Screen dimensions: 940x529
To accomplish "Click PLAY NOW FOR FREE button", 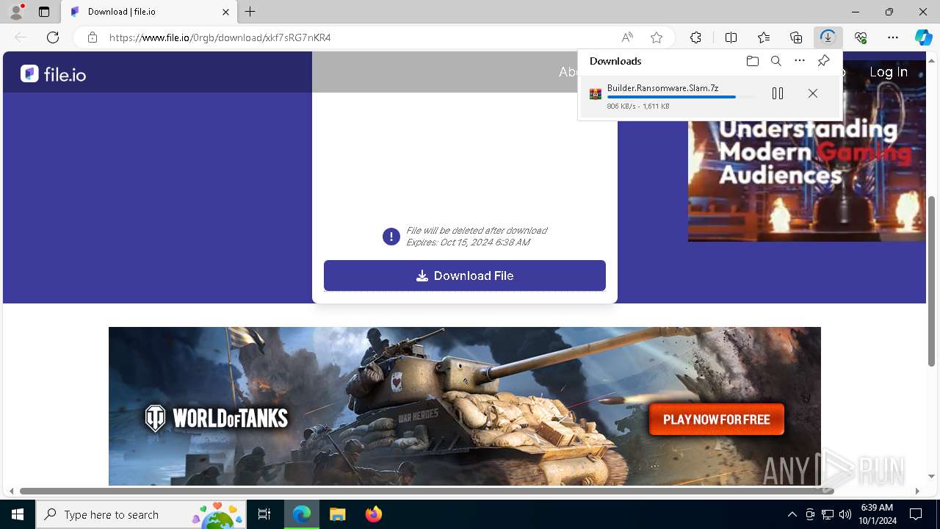I will pyautogui.click(x=717, y=420).
